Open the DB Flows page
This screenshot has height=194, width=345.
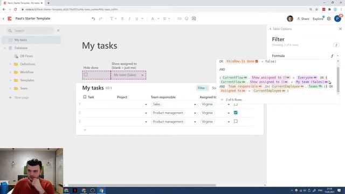[26, 56]
